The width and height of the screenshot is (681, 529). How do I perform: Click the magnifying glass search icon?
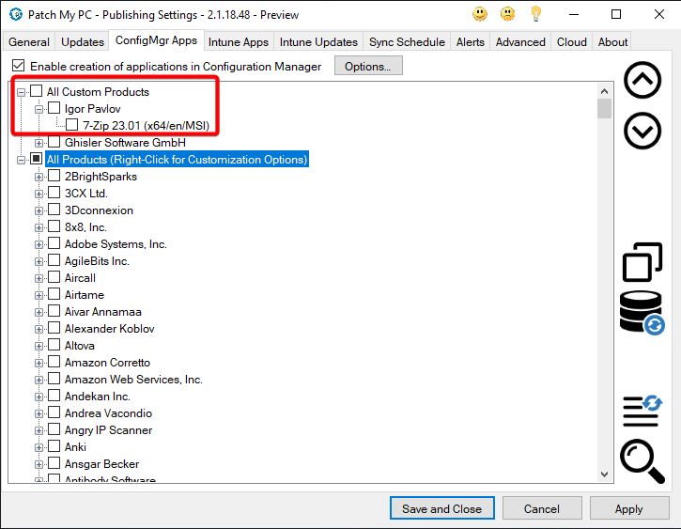coord(642,461)
